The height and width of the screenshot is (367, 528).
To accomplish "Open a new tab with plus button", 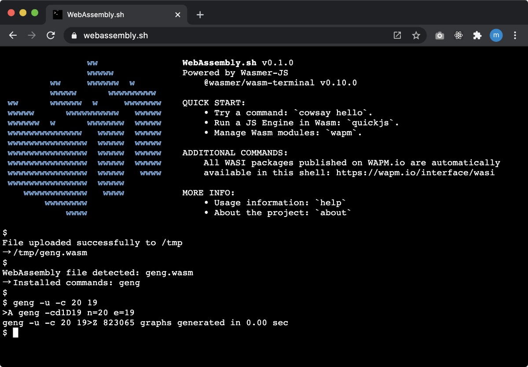I will click(x=200, y=15).
